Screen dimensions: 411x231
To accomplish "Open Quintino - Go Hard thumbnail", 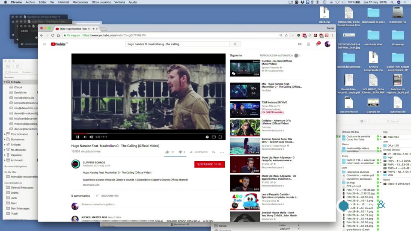I will coord(245,68).
